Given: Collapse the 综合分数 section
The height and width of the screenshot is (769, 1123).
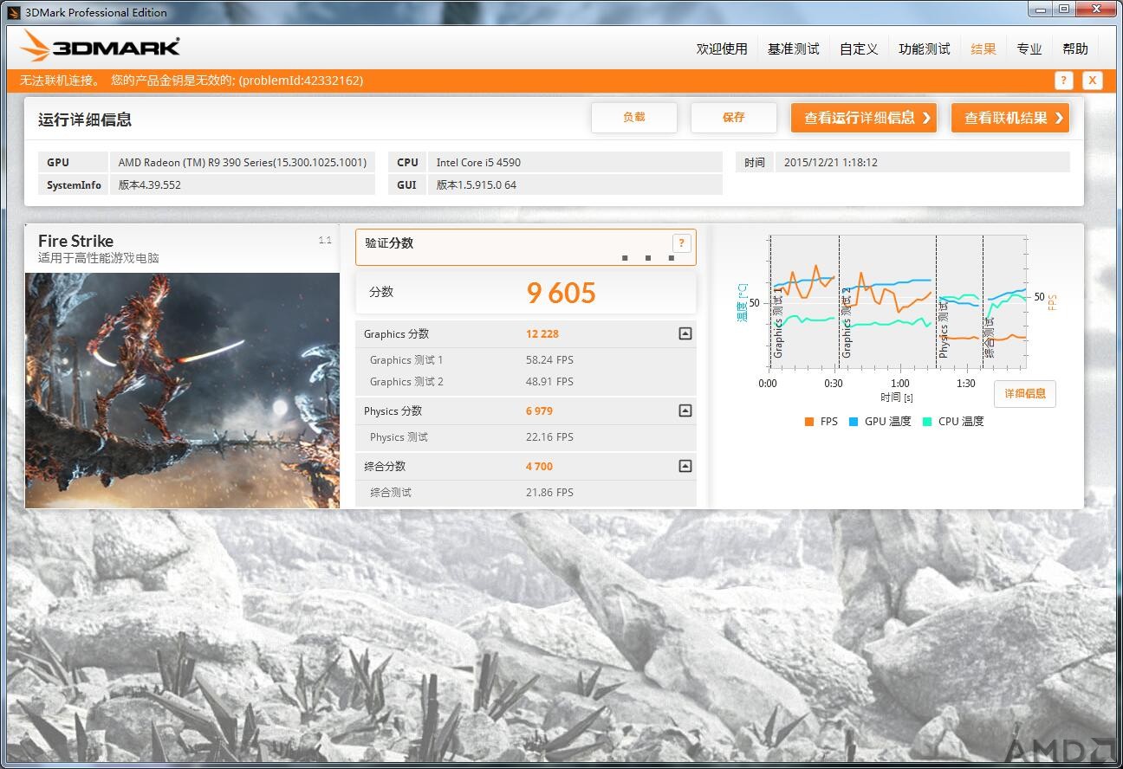Looking at the screenshot, I should pyautogui.click(x=685, y=466).
